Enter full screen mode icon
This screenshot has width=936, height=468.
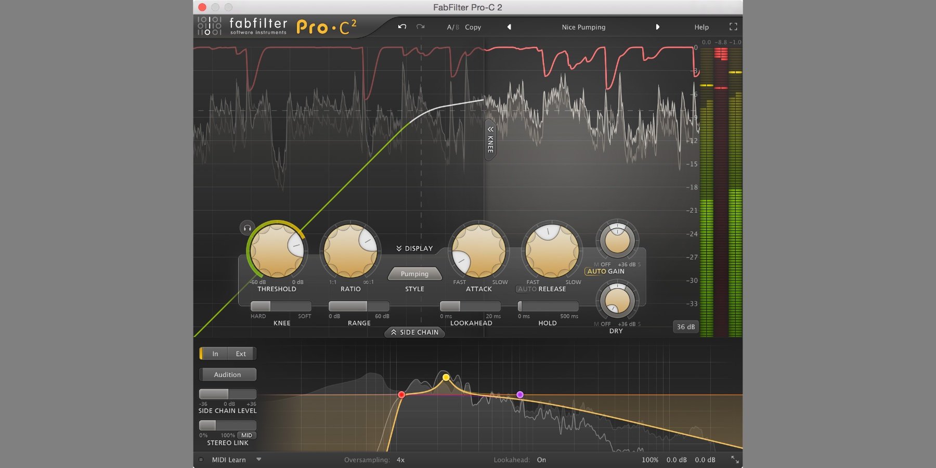pyautogui.click(x=733, y=27)
